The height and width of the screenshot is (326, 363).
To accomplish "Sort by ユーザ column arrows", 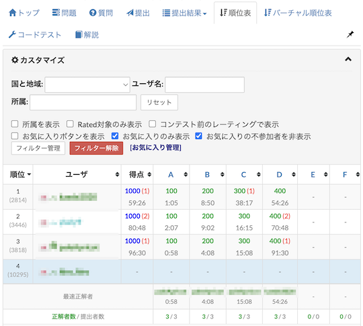I will tap(118, 175).
